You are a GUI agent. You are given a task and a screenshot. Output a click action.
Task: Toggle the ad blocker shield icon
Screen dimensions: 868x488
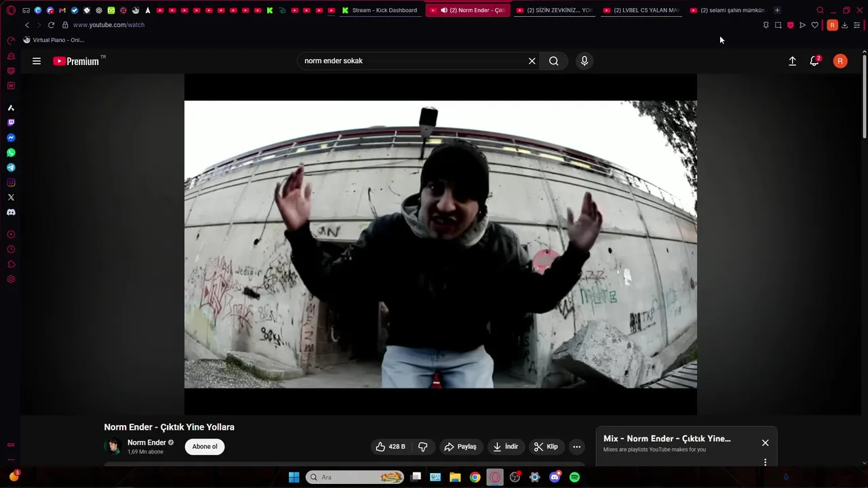click(790, 25)
